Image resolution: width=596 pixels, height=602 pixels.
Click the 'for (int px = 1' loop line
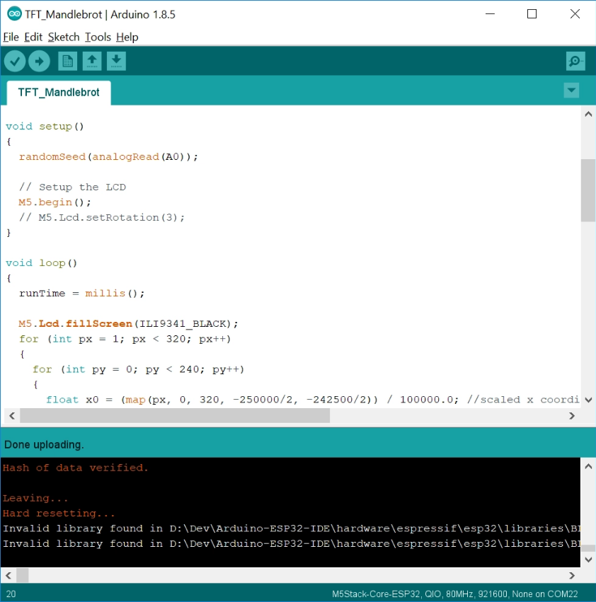[125, 339]
